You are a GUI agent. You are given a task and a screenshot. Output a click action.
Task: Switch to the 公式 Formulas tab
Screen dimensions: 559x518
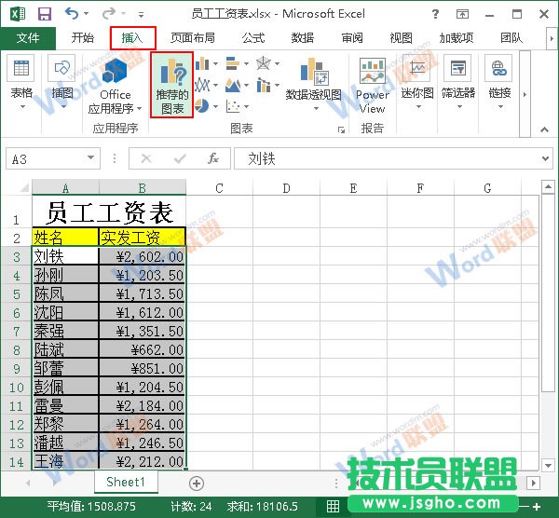click(x=253, y=38)
